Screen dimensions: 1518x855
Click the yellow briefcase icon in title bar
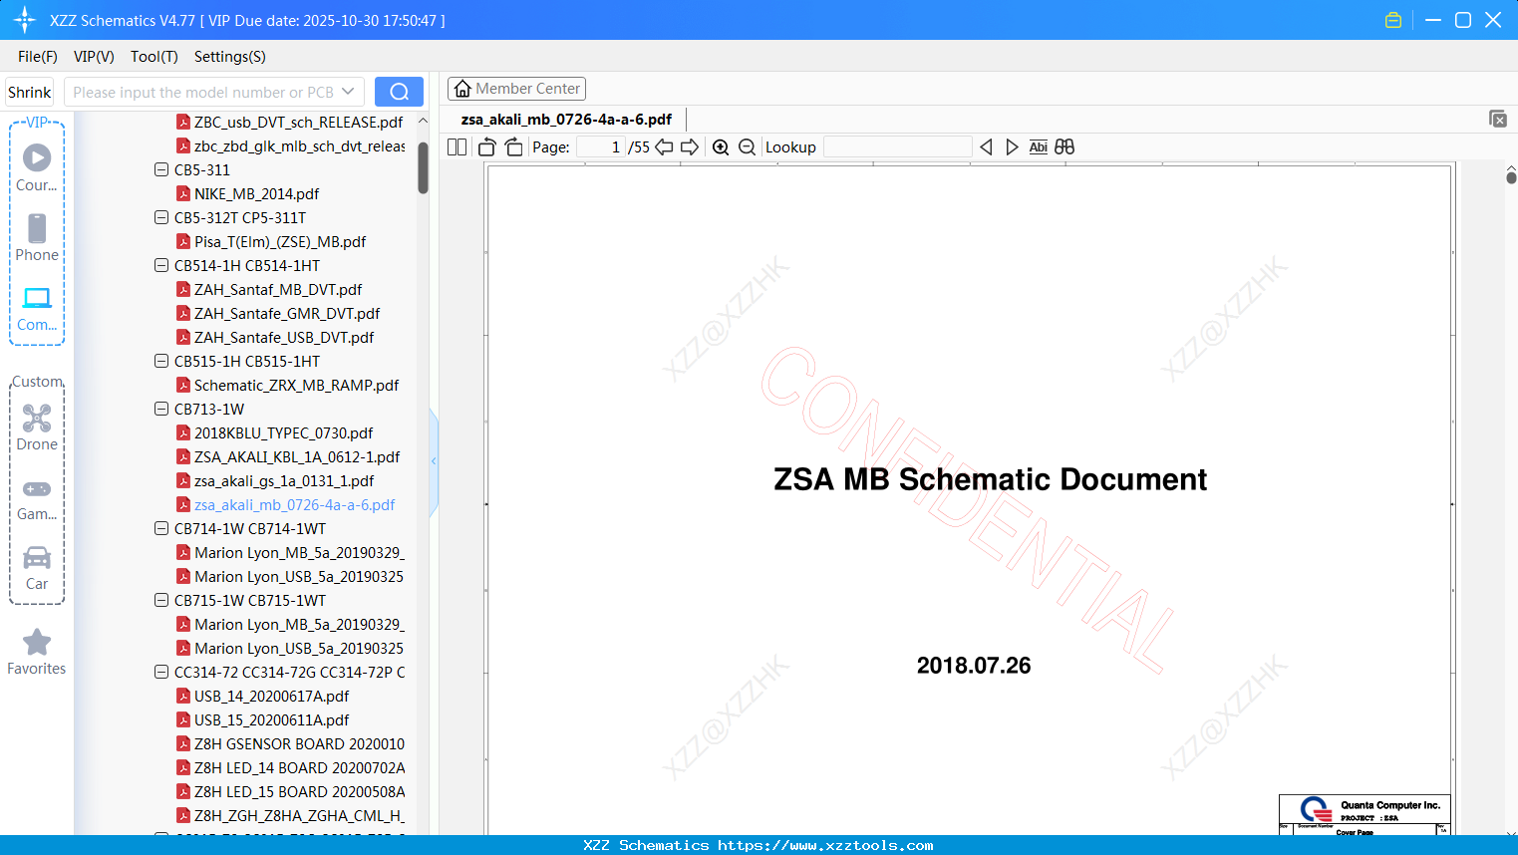pyautogui.click(x=1393, y=20)
